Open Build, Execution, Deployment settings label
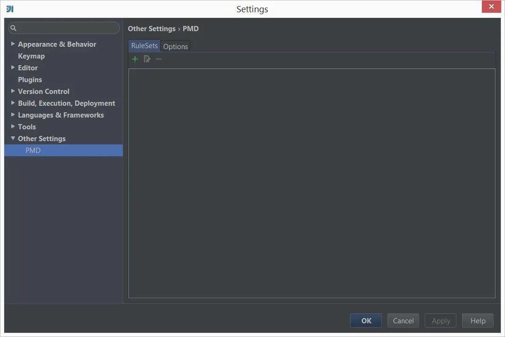The height and width of the screenshot is (337, 505). click(67, 103)
